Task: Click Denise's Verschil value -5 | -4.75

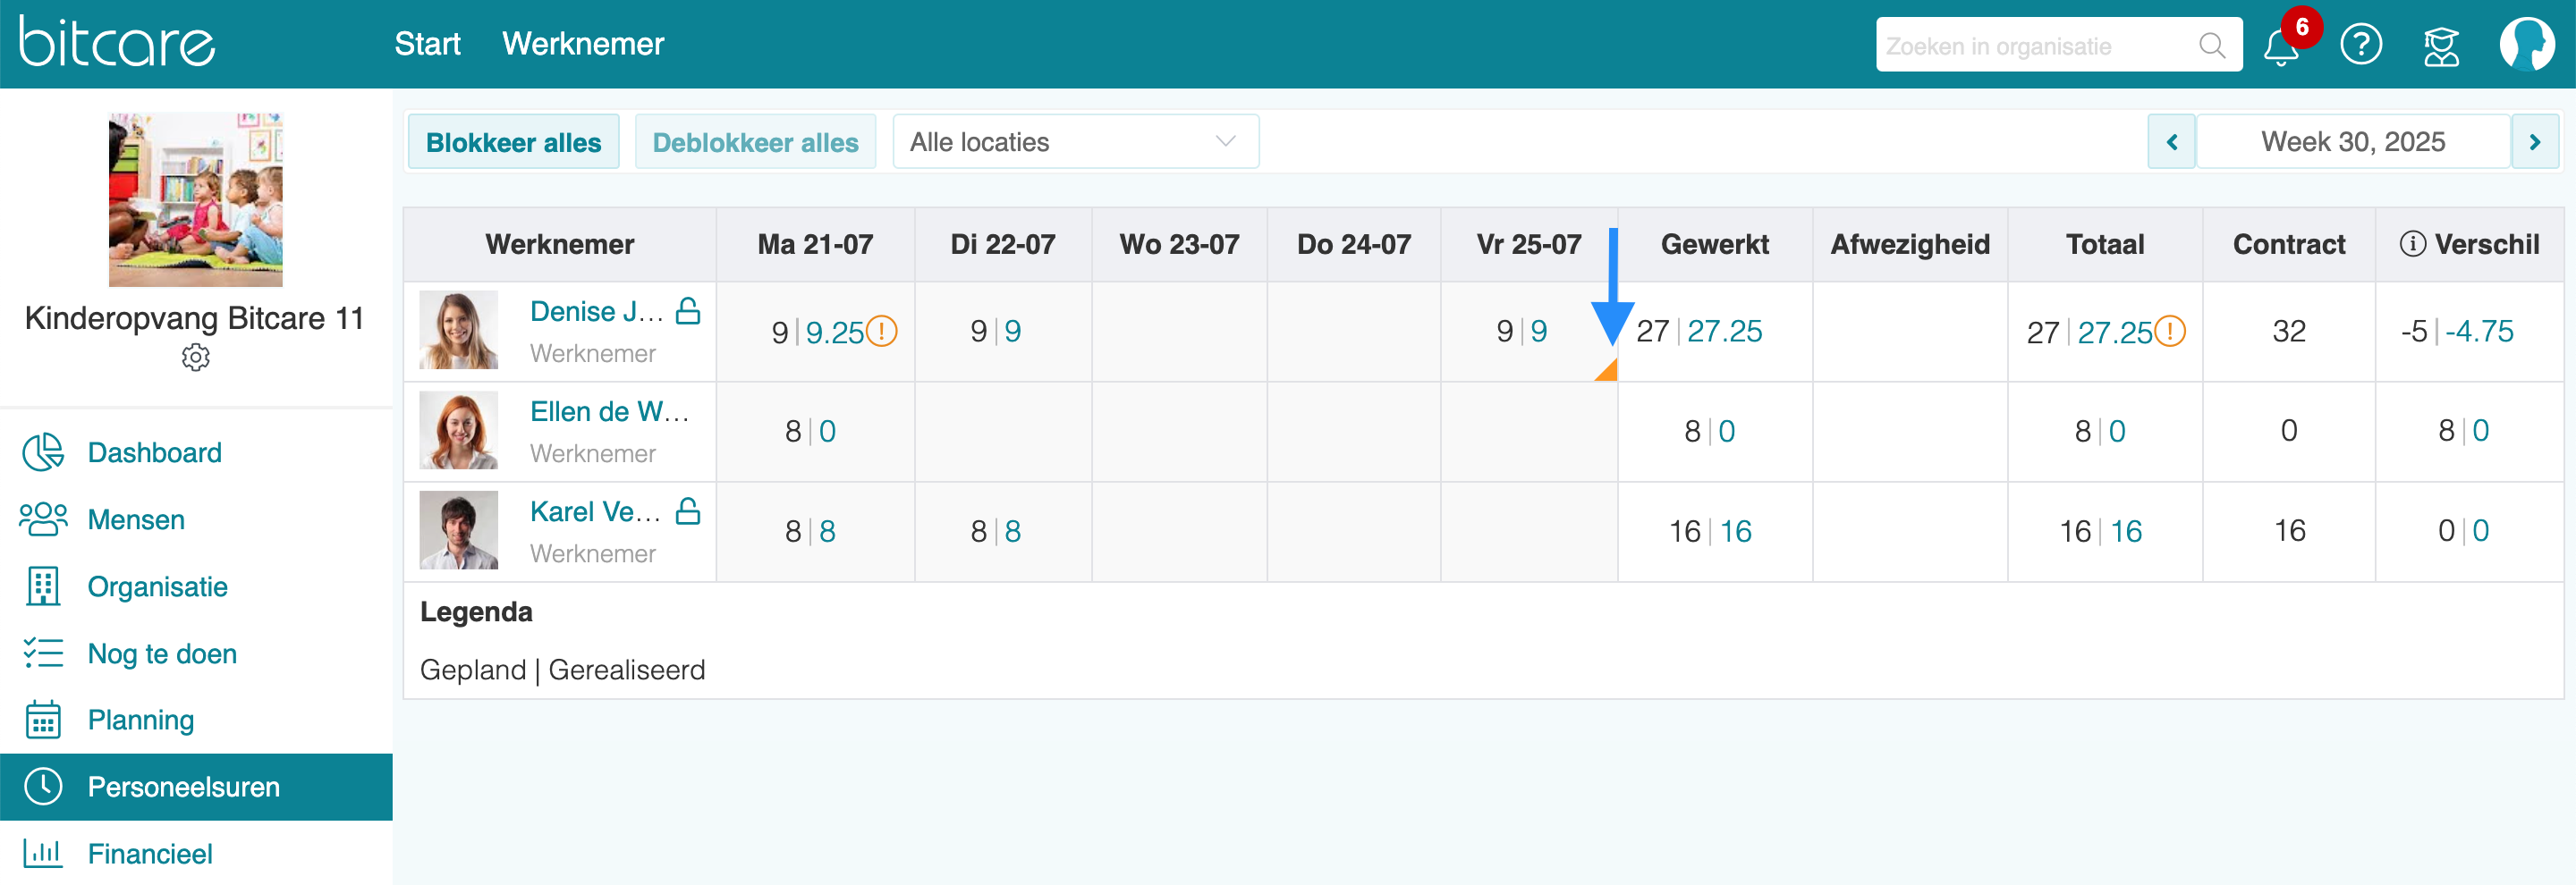Action: point(2457,332)
